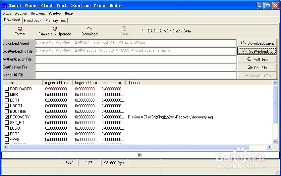Click the Nand Util File field
The height and width of the screenshot is (176, 281).
136,75
